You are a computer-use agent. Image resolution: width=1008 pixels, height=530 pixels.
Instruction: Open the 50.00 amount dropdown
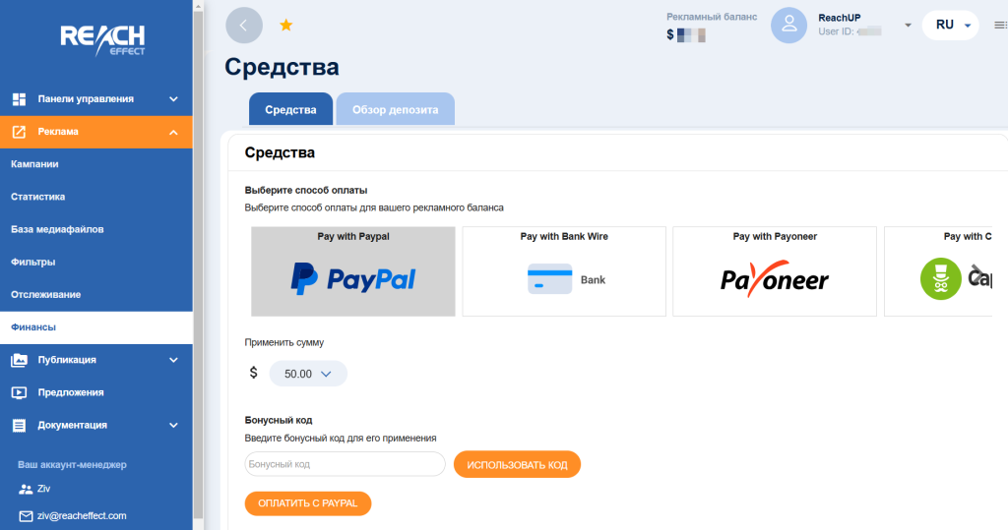(308, 374)
